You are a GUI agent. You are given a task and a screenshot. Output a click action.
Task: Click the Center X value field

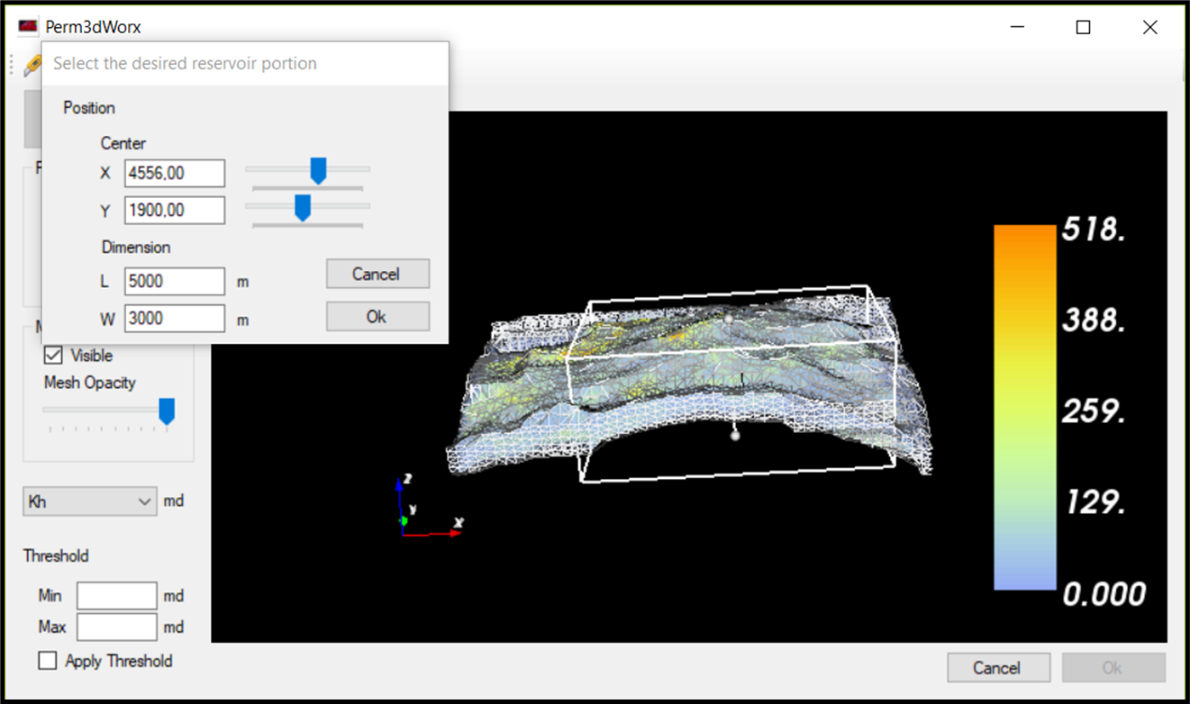[x=175, y=174]
